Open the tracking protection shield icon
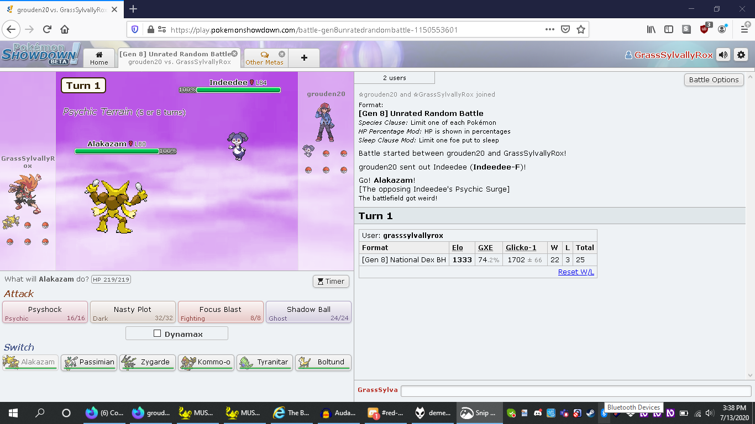Image resolution: width=755 pixels, height=424 pixels. pos(135,30)
